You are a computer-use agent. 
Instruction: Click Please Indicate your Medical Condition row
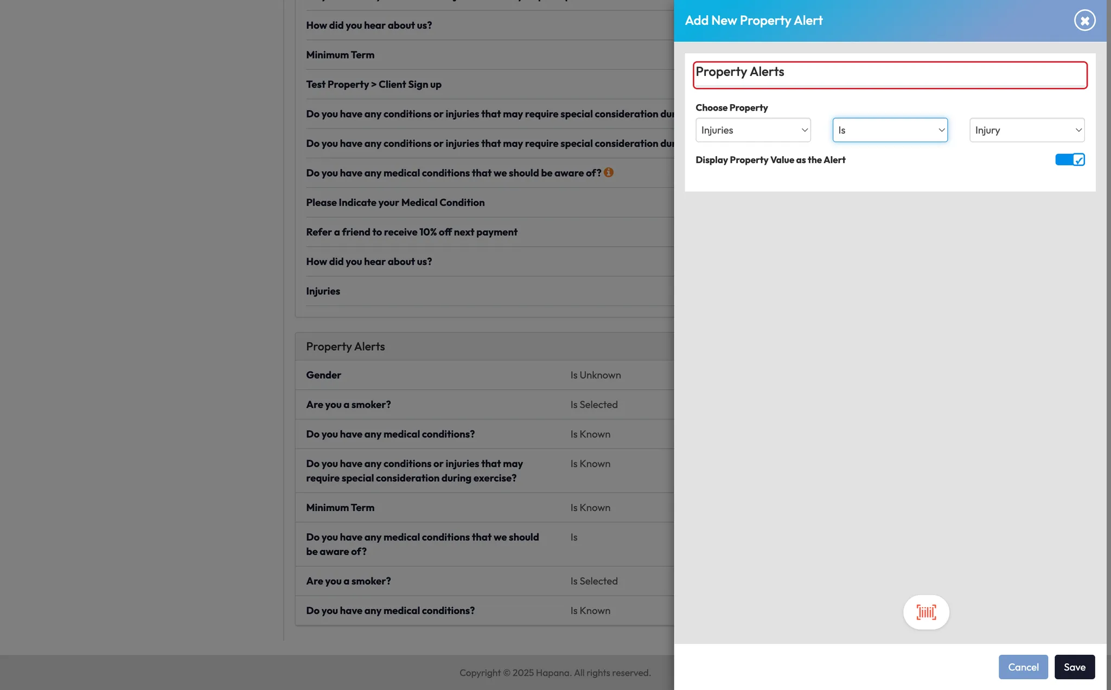click(395, 203)
